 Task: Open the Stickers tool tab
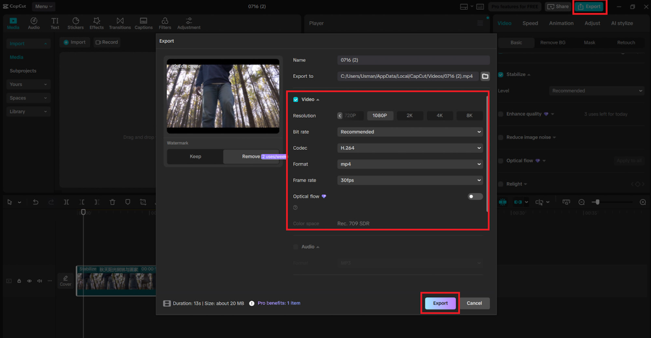pos(76,23)
